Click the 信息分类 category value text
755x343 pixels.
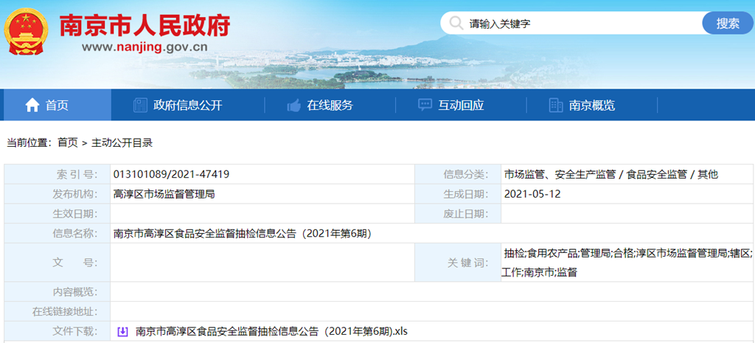coord(611,174)
